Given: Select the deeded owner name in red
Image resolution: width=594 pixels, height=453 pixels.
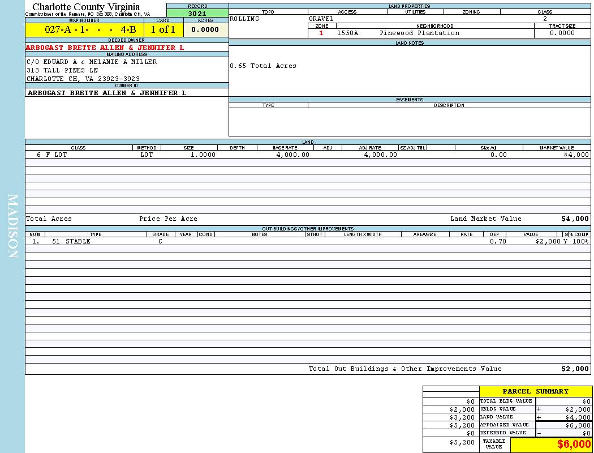Looking at the screenshot, I should (x=105, y=48).
